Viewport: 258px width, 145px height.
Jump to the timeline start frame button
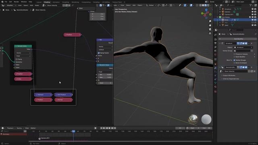coord(101,128)
